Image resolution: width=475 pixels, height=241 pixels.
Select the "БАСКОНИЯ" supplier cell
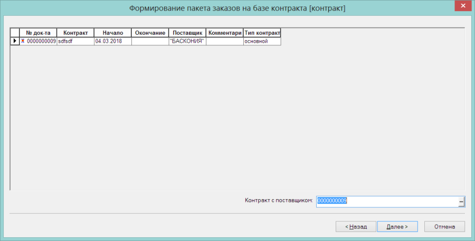coord(187,41)
